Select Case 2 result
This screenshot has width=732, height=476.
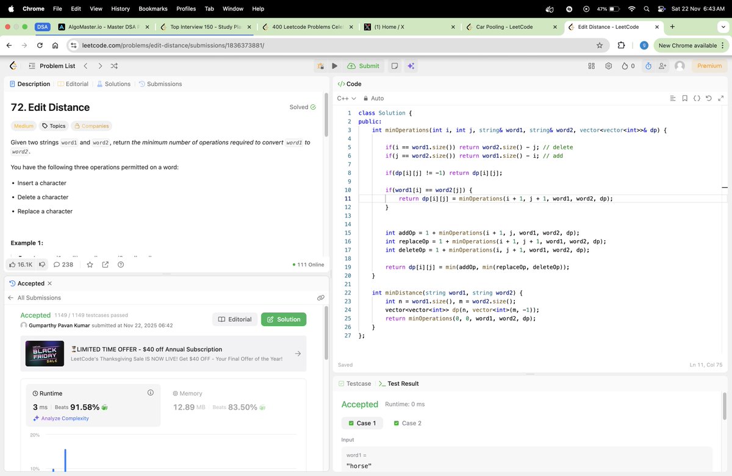[407, 423]
